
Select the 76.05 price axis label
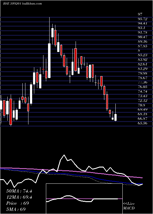pos(143,87)
